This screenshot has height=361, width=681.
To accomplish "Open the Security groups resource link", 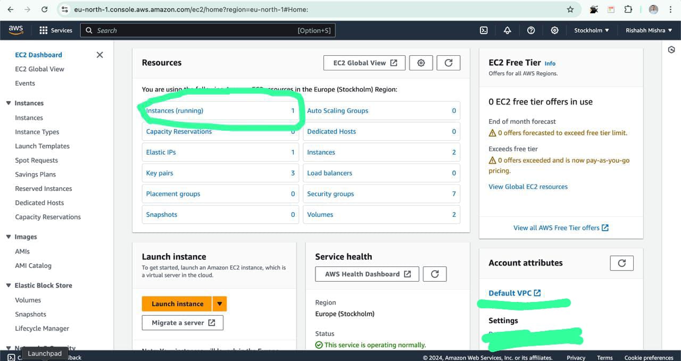I will (x=330, y=194).
